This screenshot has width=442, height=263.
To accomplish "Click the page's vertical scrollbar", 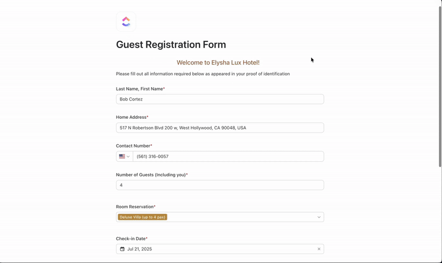I will (440, 83).
